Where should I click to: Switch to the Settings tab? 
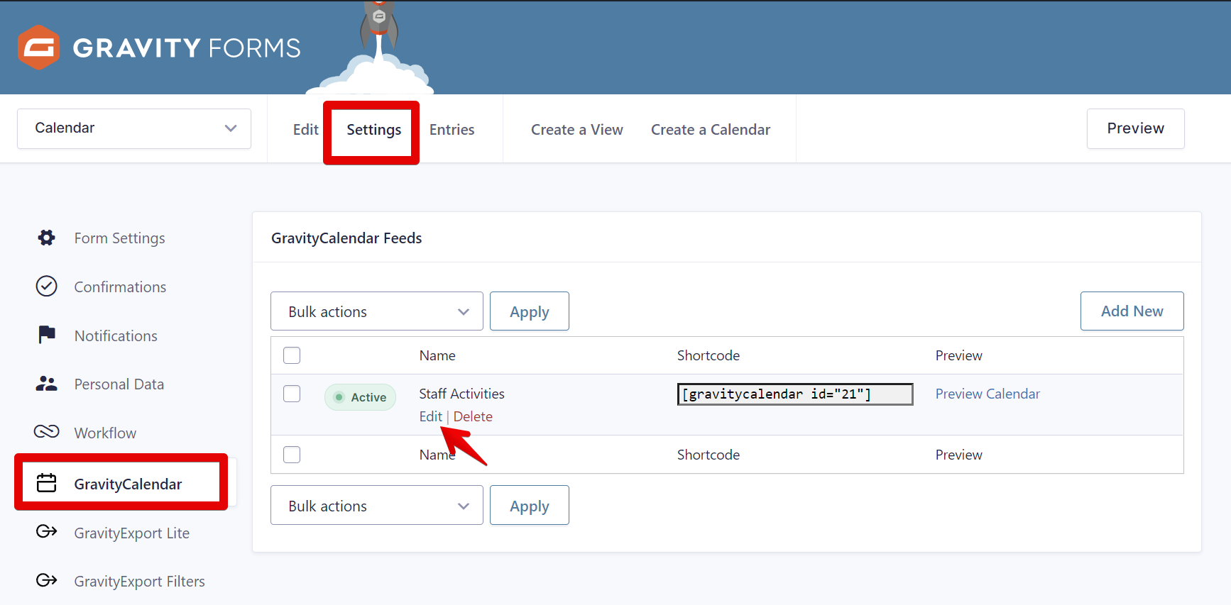[x=374, y=130]
